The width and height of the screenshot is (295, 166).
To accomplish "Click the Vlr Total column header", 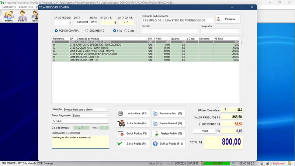I will (226, 39).
